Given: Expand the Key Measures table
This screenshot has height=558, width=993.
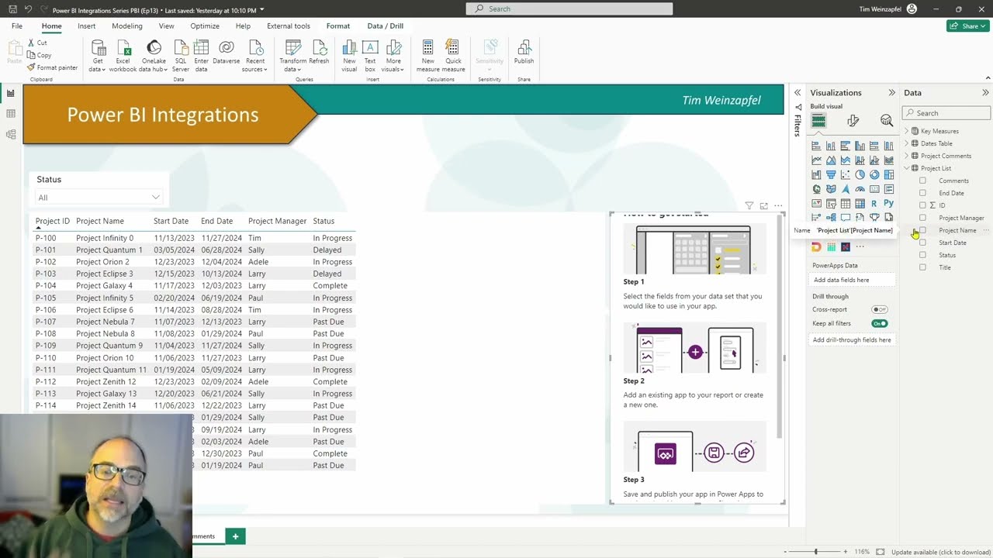Looking at the screenshot, I should (x=906, y=131).
